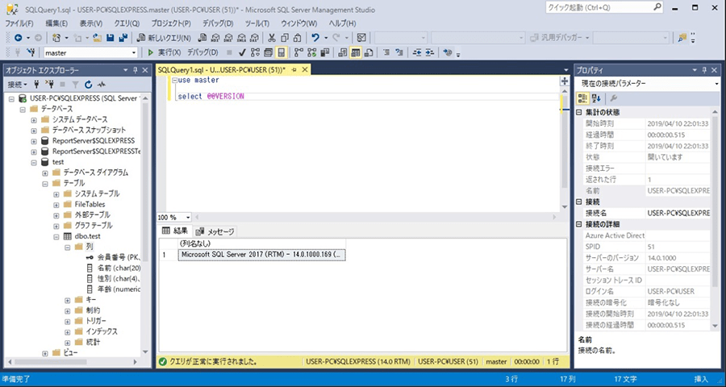Click the query editor vertical scrollbar
Image resolution: width=726 pixels, height=387 pixels.
coord(565,148)
